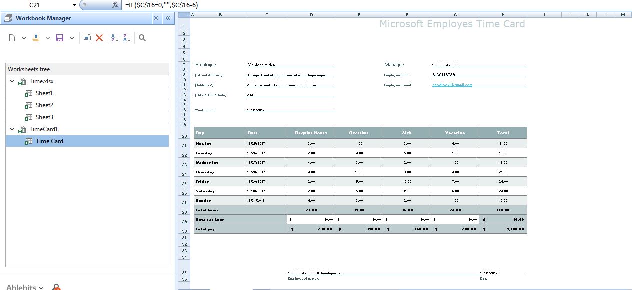The width and height of the screenshot is (632, 290).
Task: Click the total hours value 114.00
Action: (503, 210)
